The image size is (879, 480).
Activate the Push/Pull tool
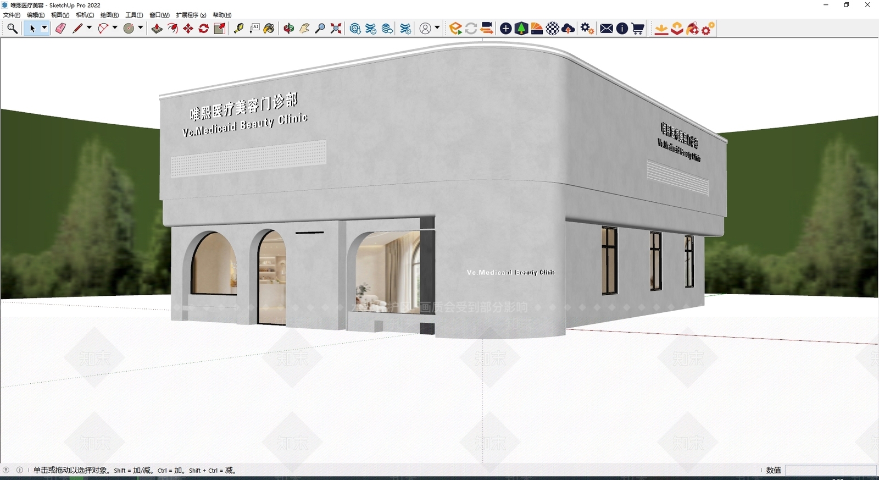pos(157,29)
